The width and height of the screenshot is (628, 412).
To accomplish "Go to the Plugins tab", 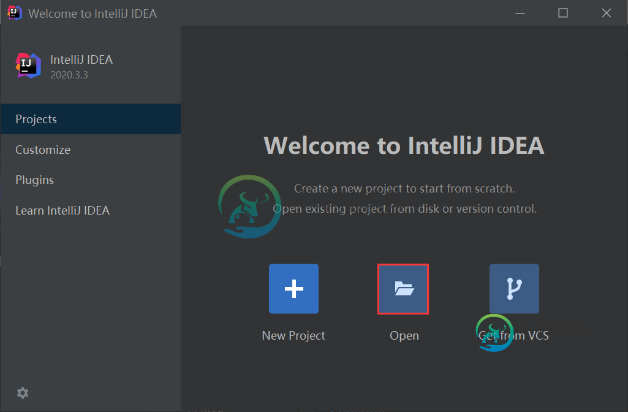I will [91, 180].
